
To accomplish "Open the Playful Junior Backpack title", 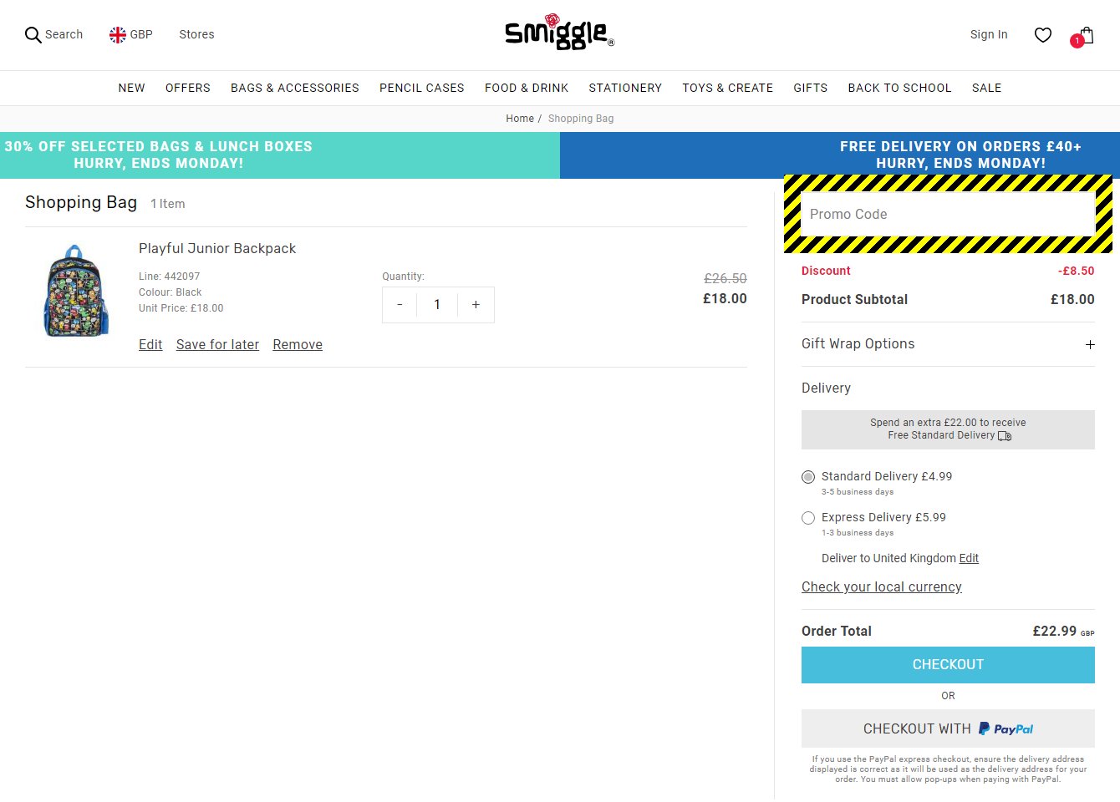I will [x=217, y=248].
